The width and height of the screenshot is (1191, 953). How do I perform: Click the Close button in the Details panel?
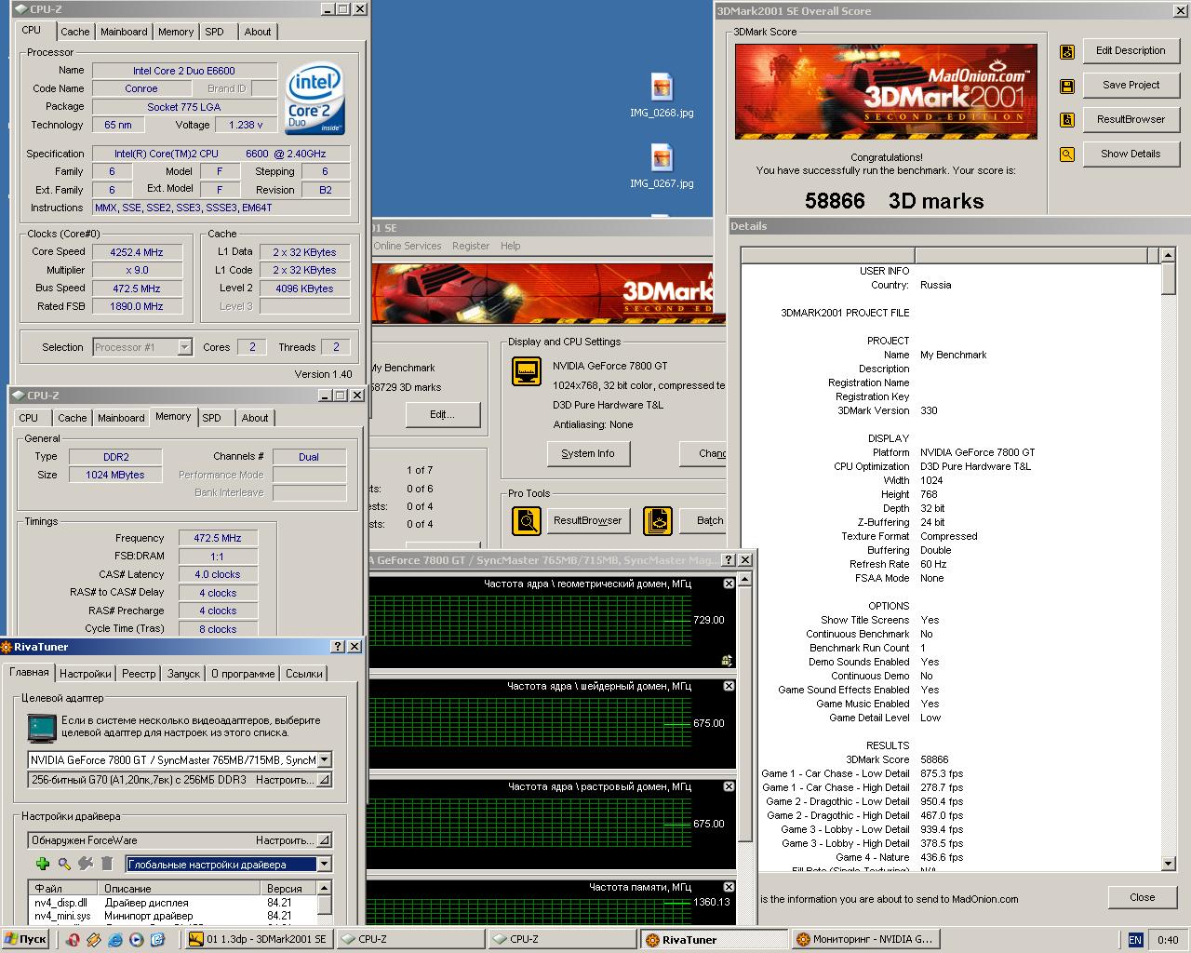pyautogui.click(x=1143, y=898)
